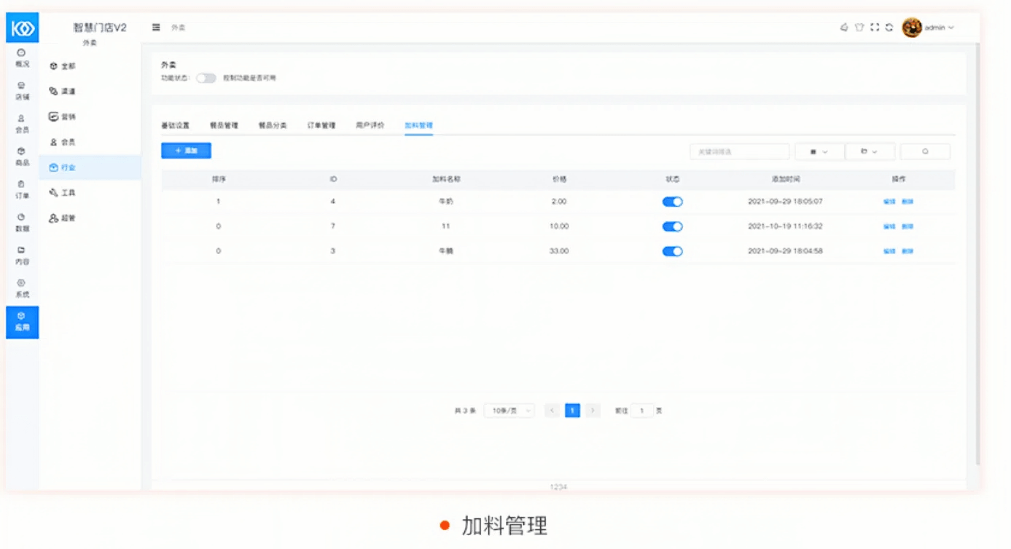
Task: Go to 商品 in the left sidebar
Action: tap(22, 156)
